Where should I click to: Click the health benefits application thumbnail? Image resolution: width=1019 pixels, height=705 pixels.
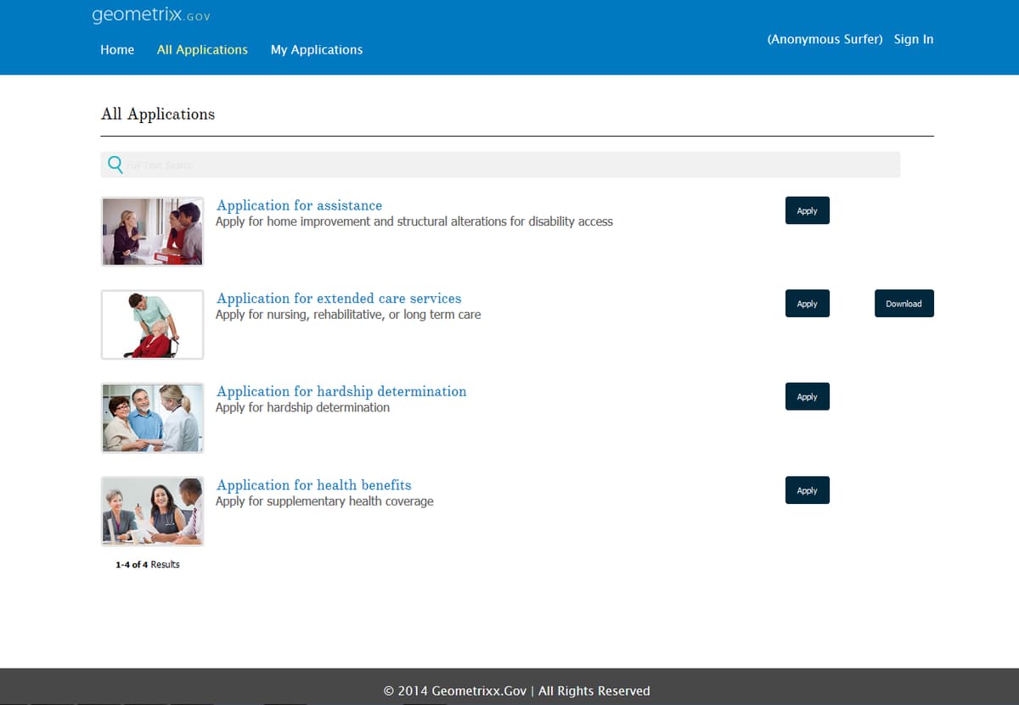152,511
